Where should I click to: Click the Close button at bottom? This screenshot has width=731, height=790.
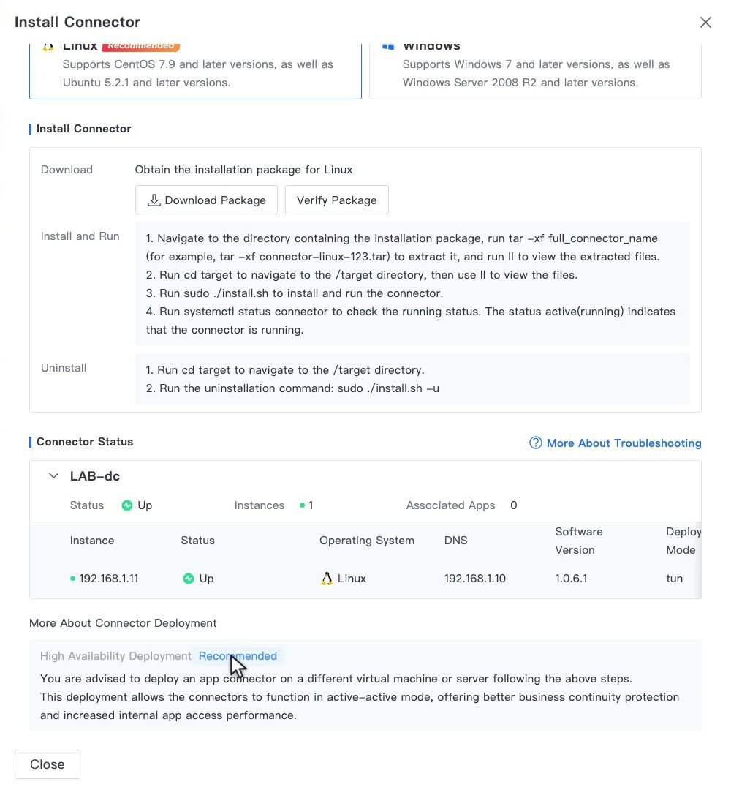[48, 764]
